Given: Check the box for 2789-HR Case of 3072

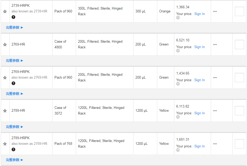Looking at the screenshot, I should coord(239,111).
